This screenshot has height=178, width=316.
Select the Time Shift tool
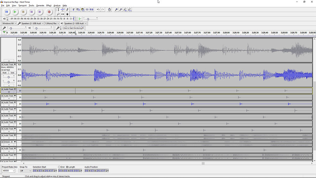point(63,14)
